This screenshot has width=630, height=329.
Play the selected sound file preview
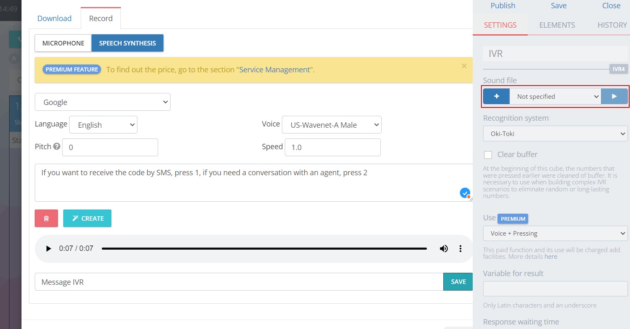tap(614, 96)
